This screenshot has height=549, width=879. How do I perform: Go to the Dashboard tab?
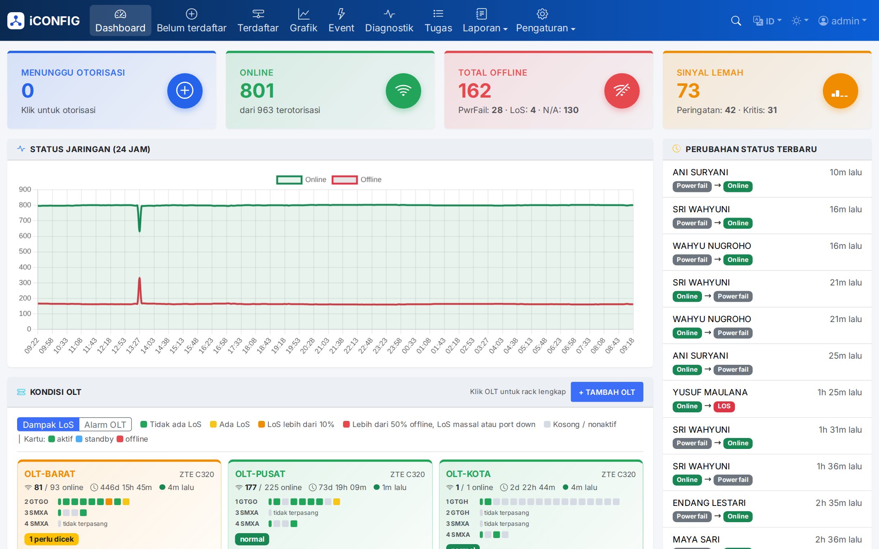120,20
